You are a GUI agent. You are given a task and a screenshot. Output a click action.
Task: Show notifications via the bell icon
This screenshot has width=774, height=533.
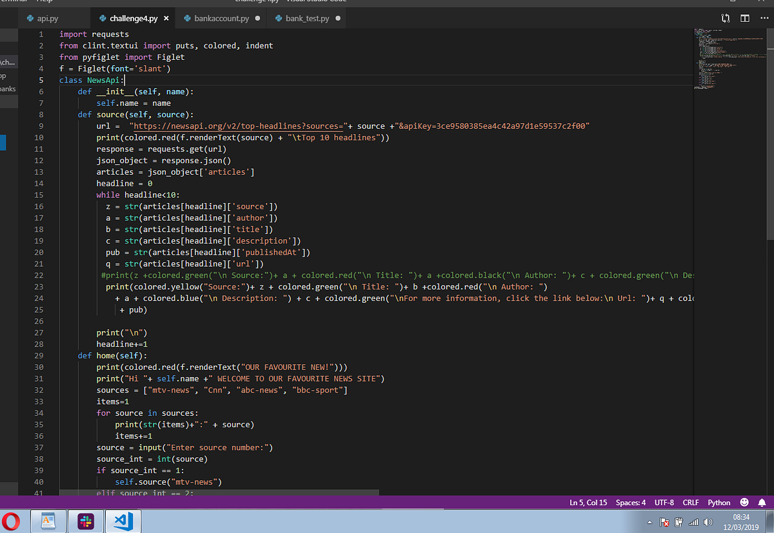click(x=763, y=502)
